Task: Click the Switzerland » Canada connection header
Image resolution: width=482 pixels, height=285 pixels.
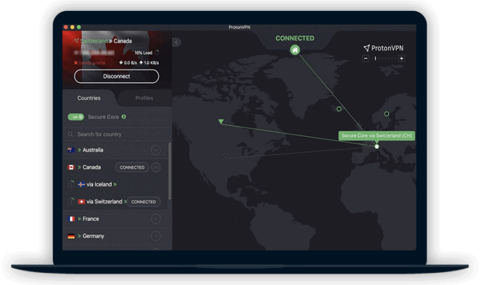Action: tap(103, 41)
